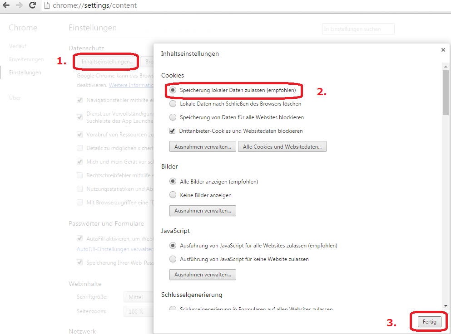The height and width of the screenshot is (334, 451).
Task: Select 'Ausführung von JavaScript für keine Website zulassen'
Action: [x=173, y=259]
